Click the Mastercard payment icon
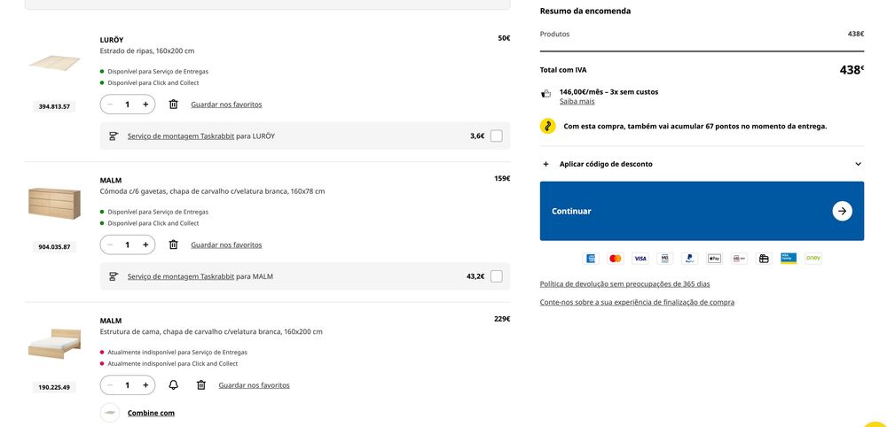Viewport: 887px width, 427px height. coord(615,259)
